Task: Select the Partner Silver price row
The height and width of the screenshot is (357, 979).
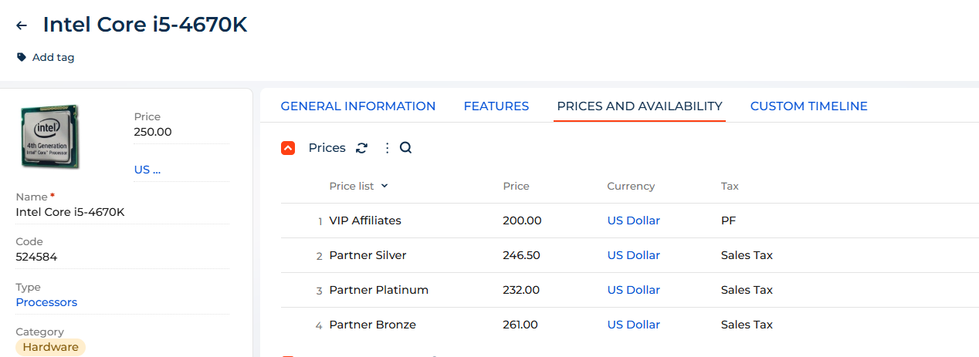Action: pyautogui.click(x=368, y=255)
